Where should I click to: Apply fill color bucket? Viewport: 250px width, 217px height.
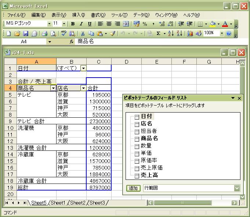click(213, 24)
